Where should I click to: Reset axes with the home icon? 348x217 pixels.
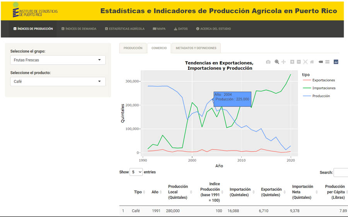click(312, 62)
